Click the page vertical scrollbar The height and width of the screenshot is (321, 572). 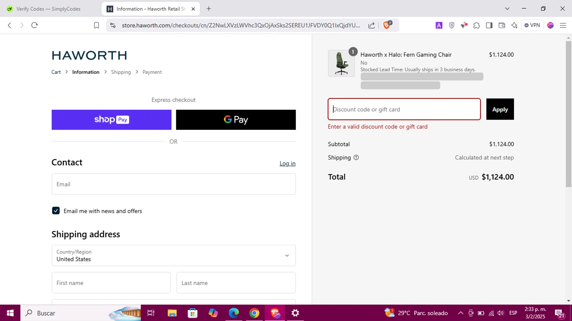(x=569, y=114)
